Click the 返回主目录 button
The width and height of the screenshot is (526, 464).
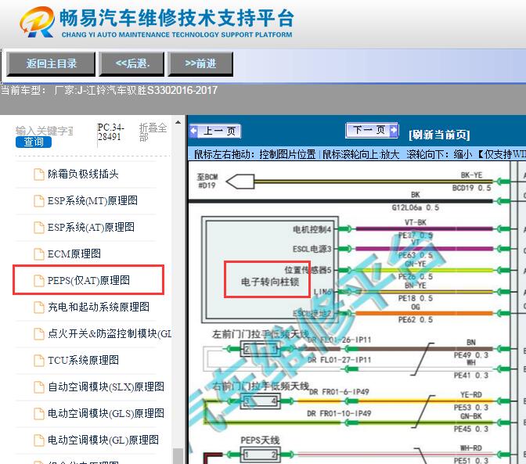click(x=51, y=63)
